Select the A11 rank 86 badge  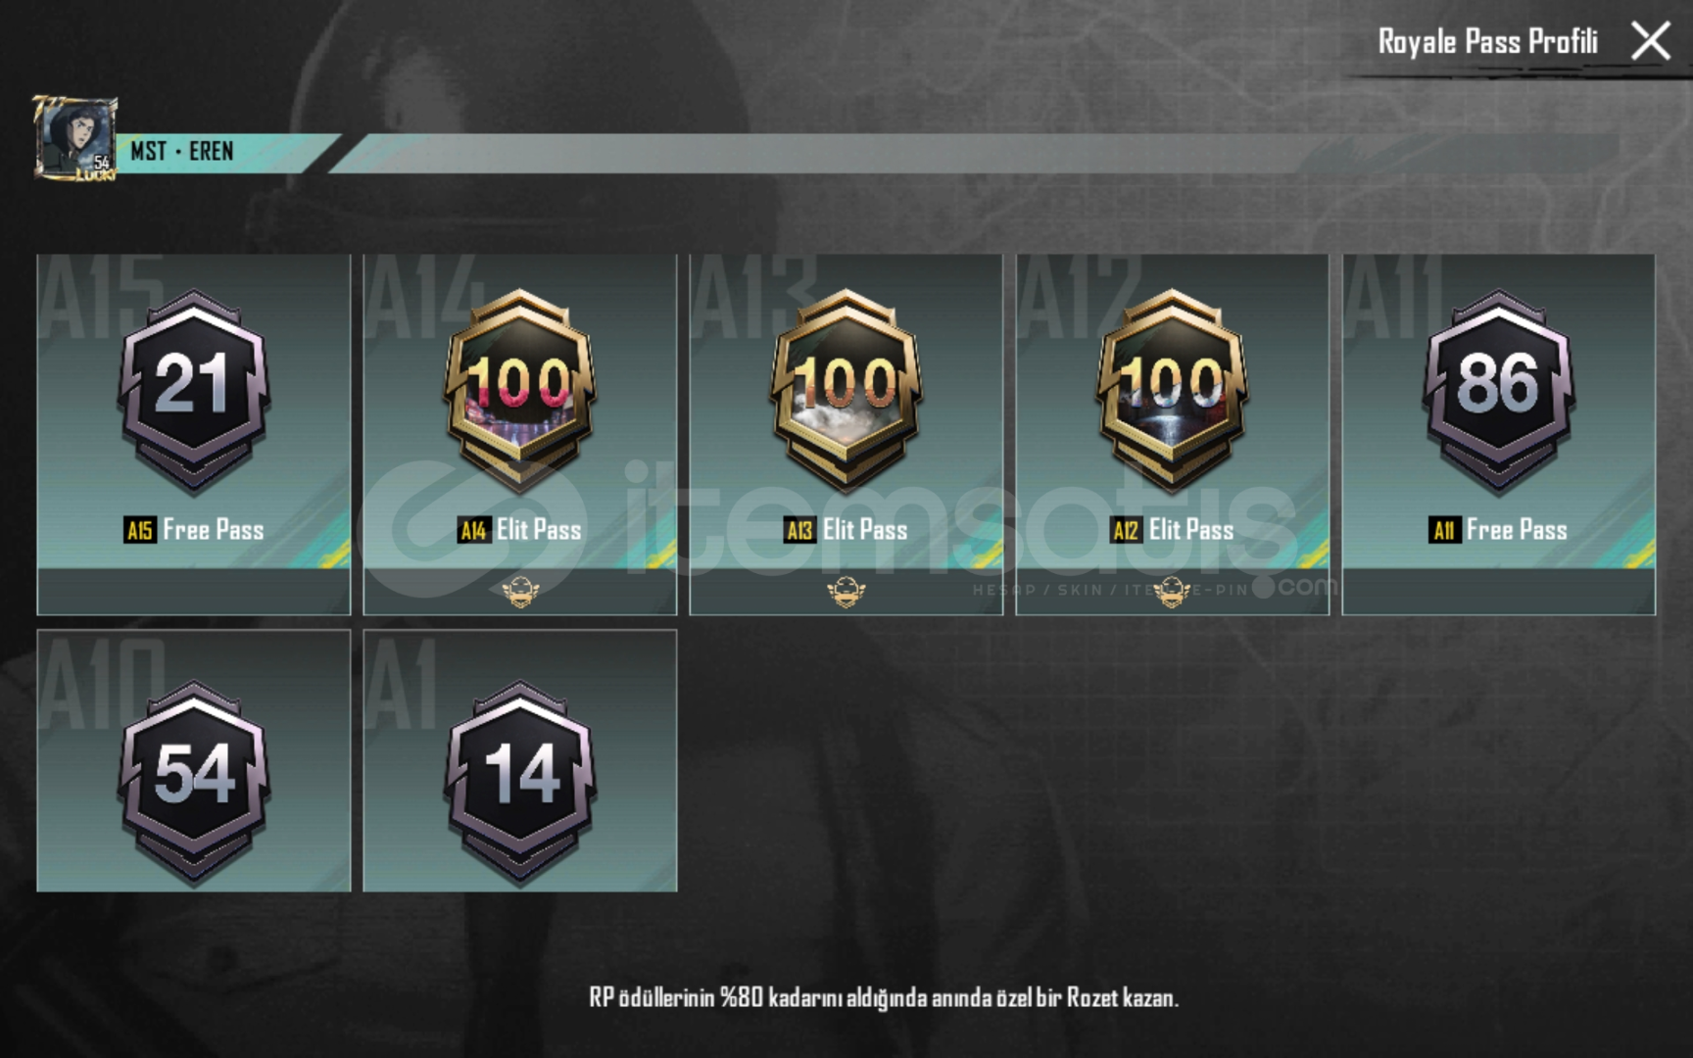tap(1499, 391)
